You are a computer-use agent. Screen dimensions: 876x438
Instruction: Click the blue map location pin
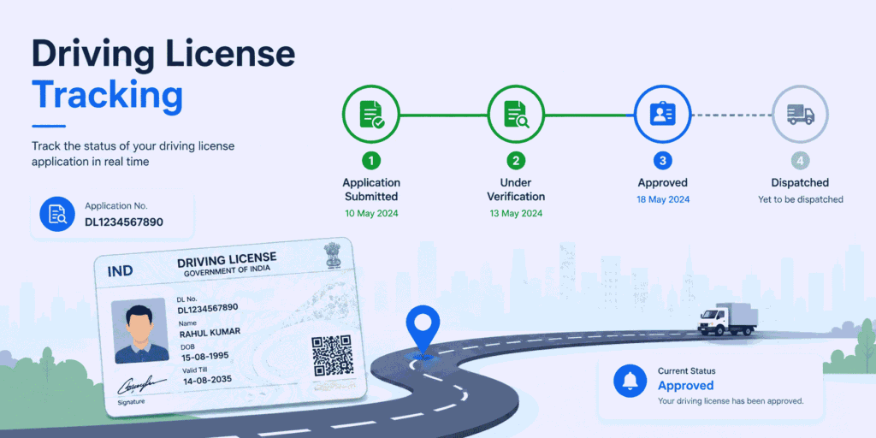pyautogui.click(x=423, y=331)
